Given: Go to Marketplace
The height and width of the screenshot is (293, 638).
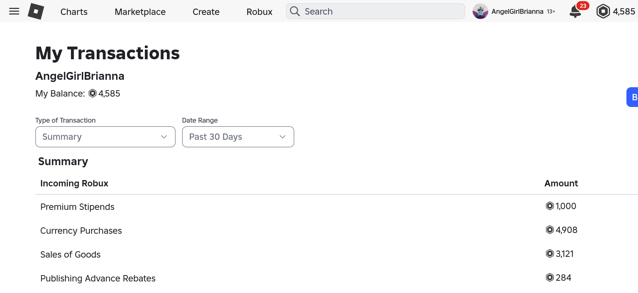Looking at the screenshot, I should coord(140,12).
